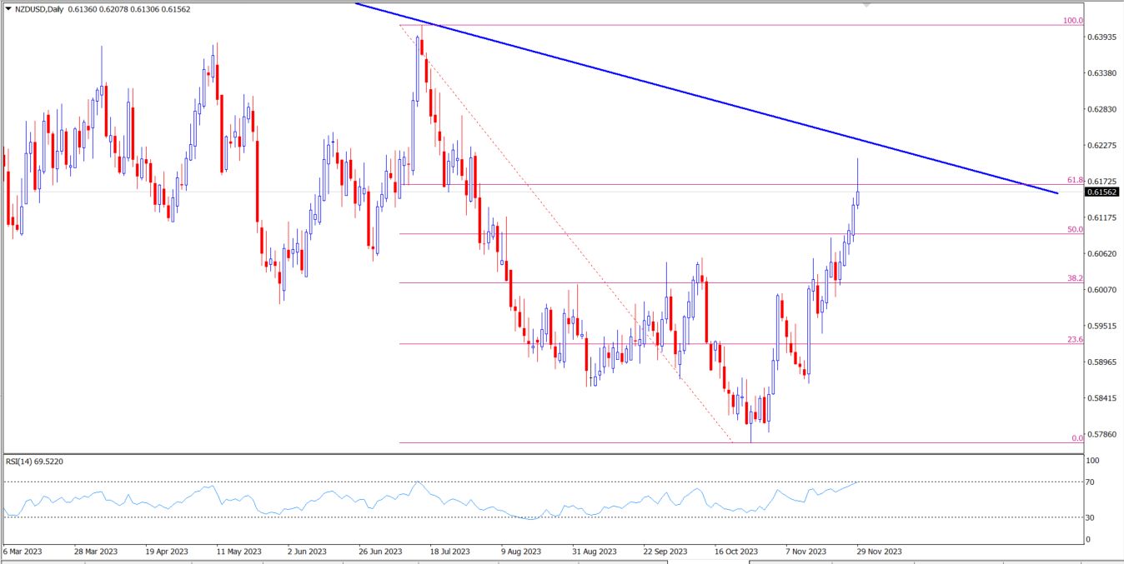Click the 50.0 Fibonacci level label
The height and width of the screenshot is (564, 1124).
pyautogui.click(x=1076, y=229)
